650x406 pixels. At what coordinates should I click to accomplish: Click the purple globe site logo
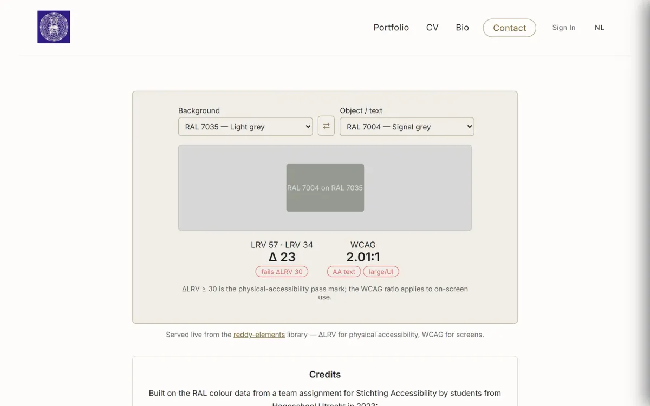tap(54, 27)
